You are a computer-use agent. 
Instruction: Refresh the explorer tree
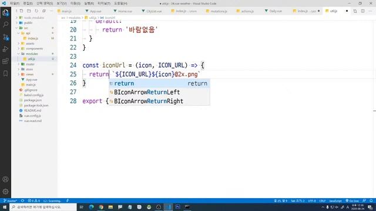[x=36, y=11]
